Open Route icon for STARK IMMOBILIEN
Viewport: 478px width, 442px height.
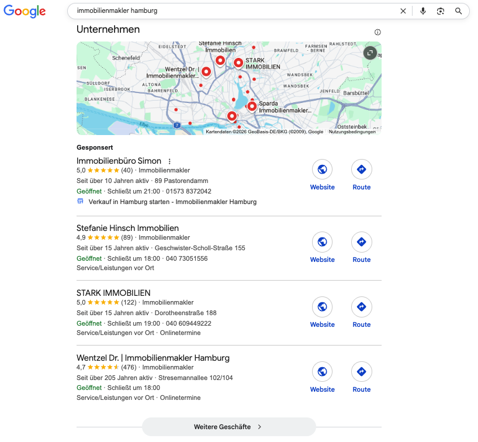point(362,306)
